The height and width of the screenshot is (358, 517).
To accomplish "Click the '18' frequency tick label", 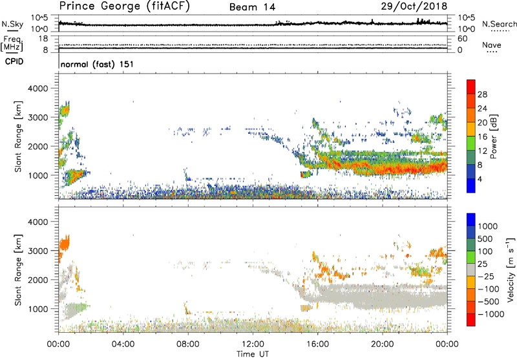I will (x=43, y=39).
